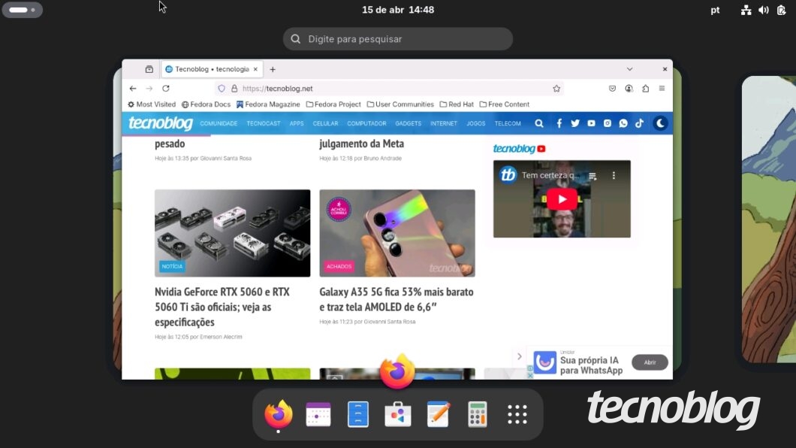Open the Fedora Magazine bookmark
The image size is (796, 448).
[x=268, y=104]
